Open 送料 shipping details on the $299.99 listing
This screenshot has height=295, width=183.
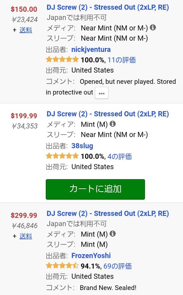(x=26, y=236)
